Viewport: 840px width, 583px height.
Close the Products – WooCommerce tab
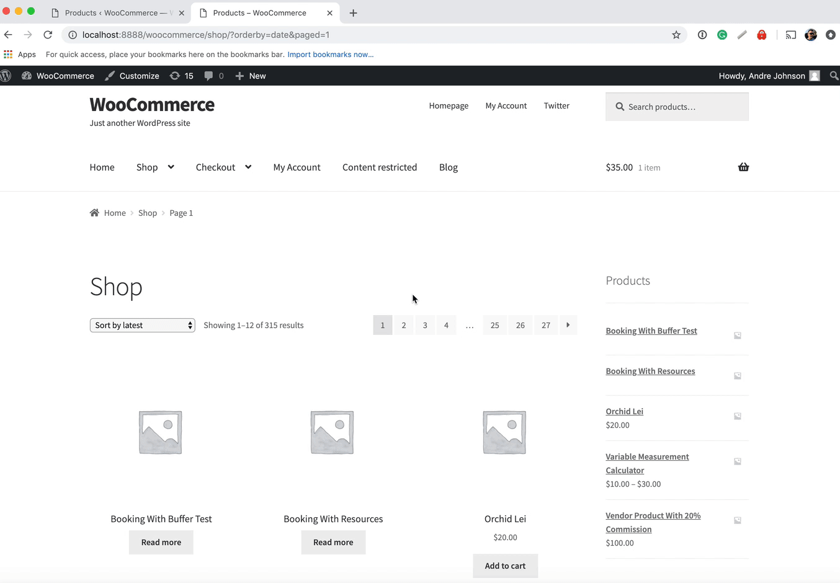click(329, 13)
